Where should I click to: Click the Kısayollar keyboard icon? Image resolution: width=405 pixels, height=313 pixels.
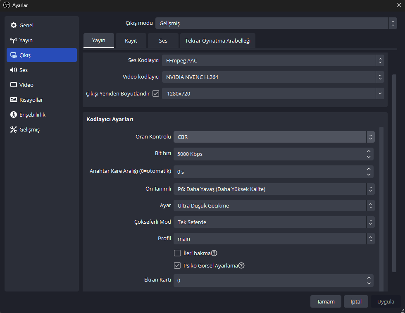(x=14, y=100)
